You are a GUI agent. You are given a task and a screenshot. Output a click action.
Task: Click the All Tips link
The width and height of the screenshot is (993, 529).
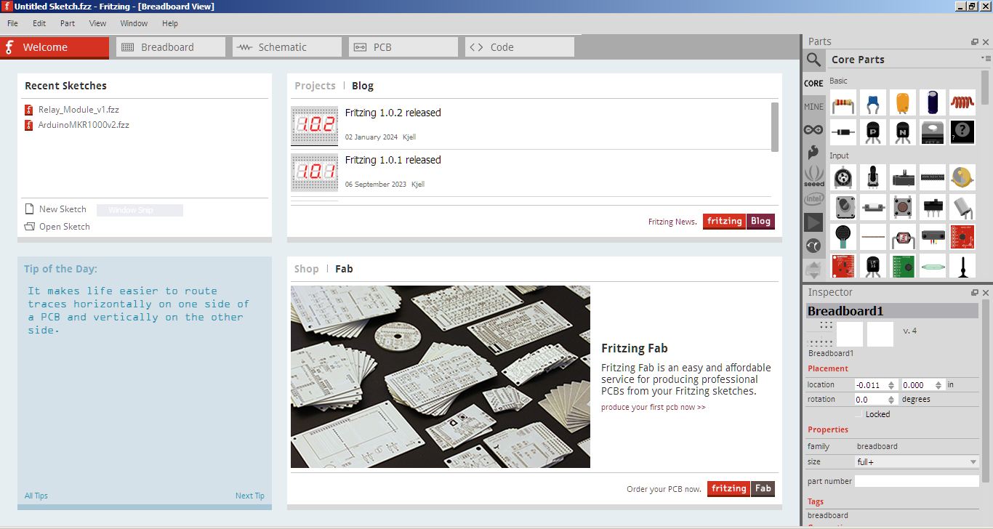pos(36,496)
